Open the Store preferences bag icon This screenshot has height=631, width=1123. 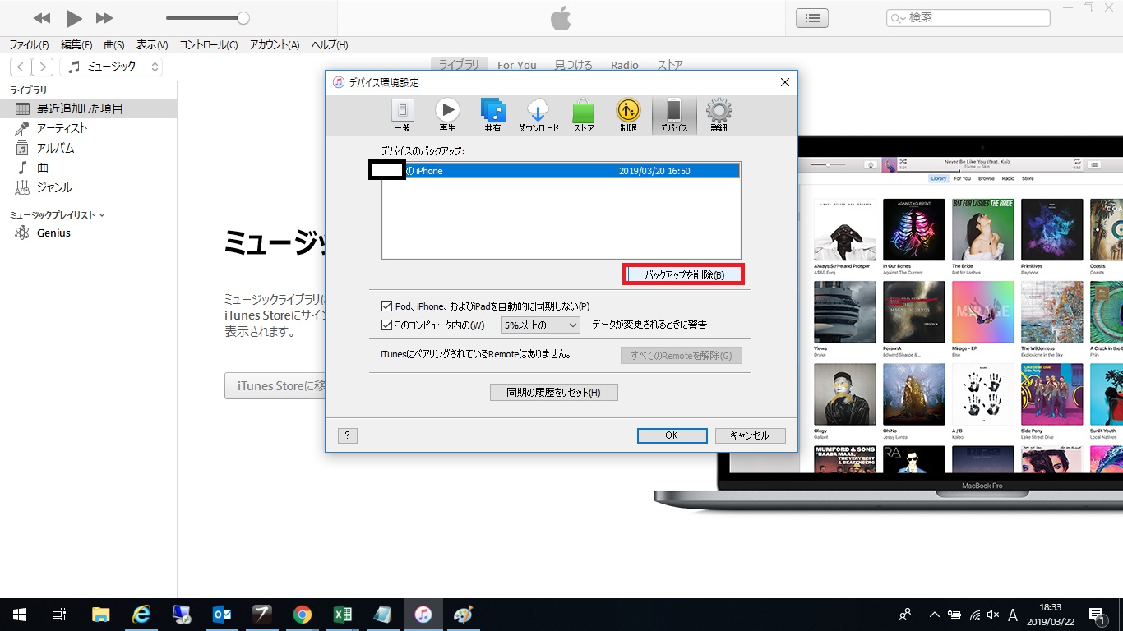click(x=584, y=115)
